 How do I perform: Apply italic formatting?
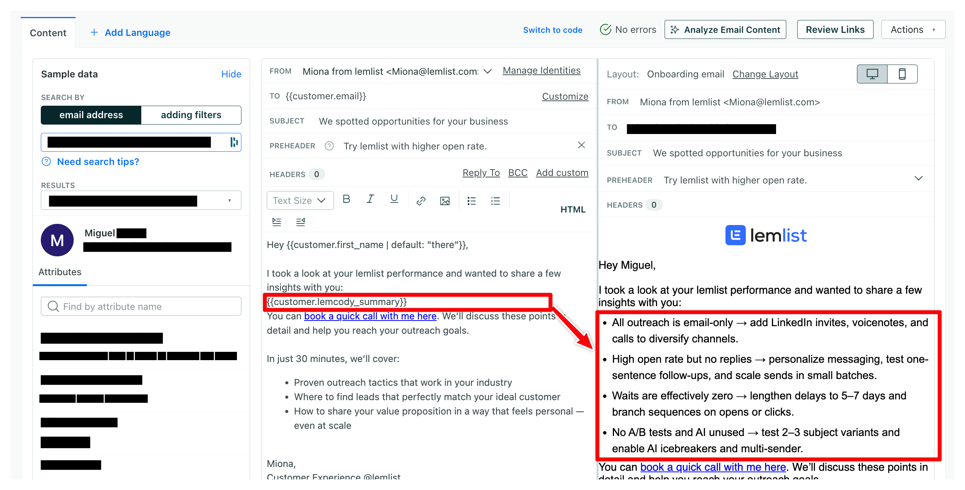(370, 200)
